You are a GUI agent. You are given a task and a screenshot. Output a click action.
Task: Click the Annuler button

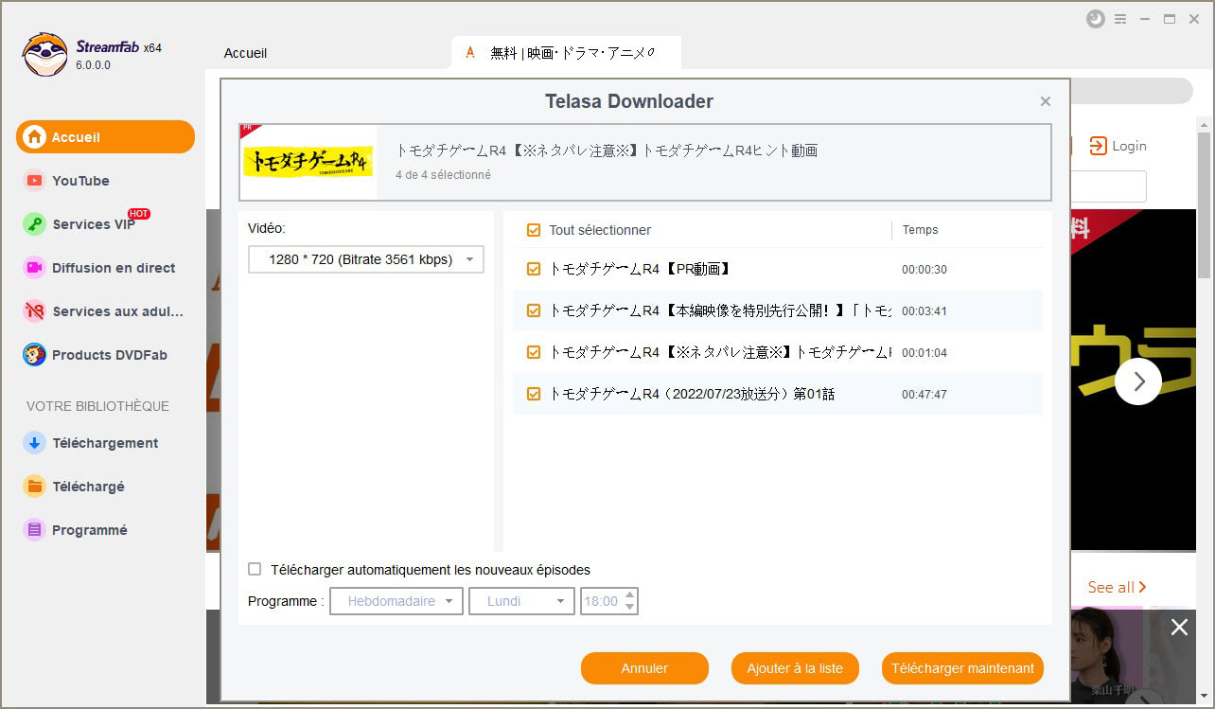click(644, 668)
